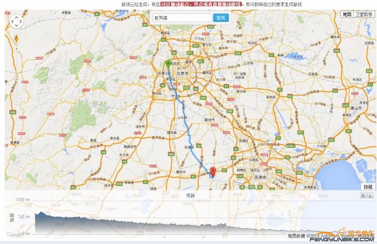This screenshot has width=377, height=244.
Task: Click the pan control compass
Action: pos(16,22)
